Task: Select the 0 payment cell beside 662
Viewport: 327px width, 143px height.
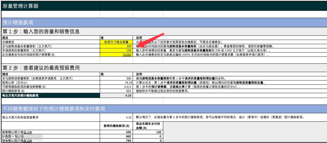Action: [x=148, y=136]
